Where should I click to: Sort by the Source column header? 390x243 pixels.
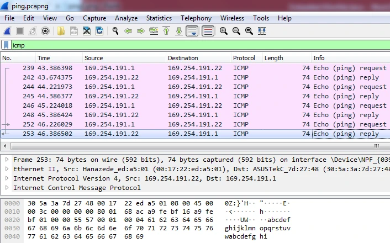pos(124,58)
